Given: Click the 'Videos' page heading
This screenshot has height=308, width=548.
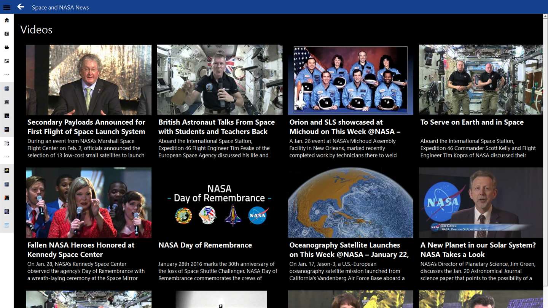Looking at the screenshot, I should click(x=37, y=30).
